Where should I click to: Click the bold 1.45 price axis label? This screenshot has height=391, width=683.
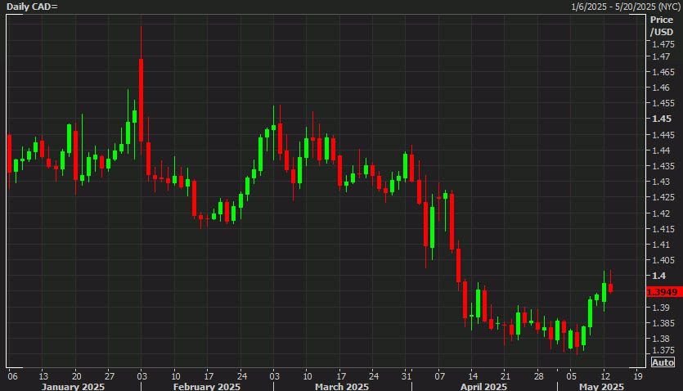pos(661,119)
